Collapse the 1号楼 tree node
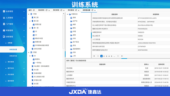Image resolution: width=170 pixels, height=96 pixels. (29, 14)
